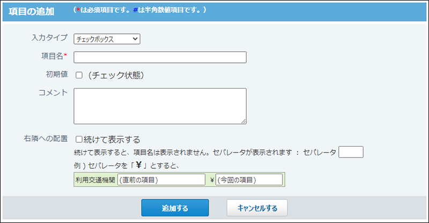Click the 追加する button

coord(175,208)
